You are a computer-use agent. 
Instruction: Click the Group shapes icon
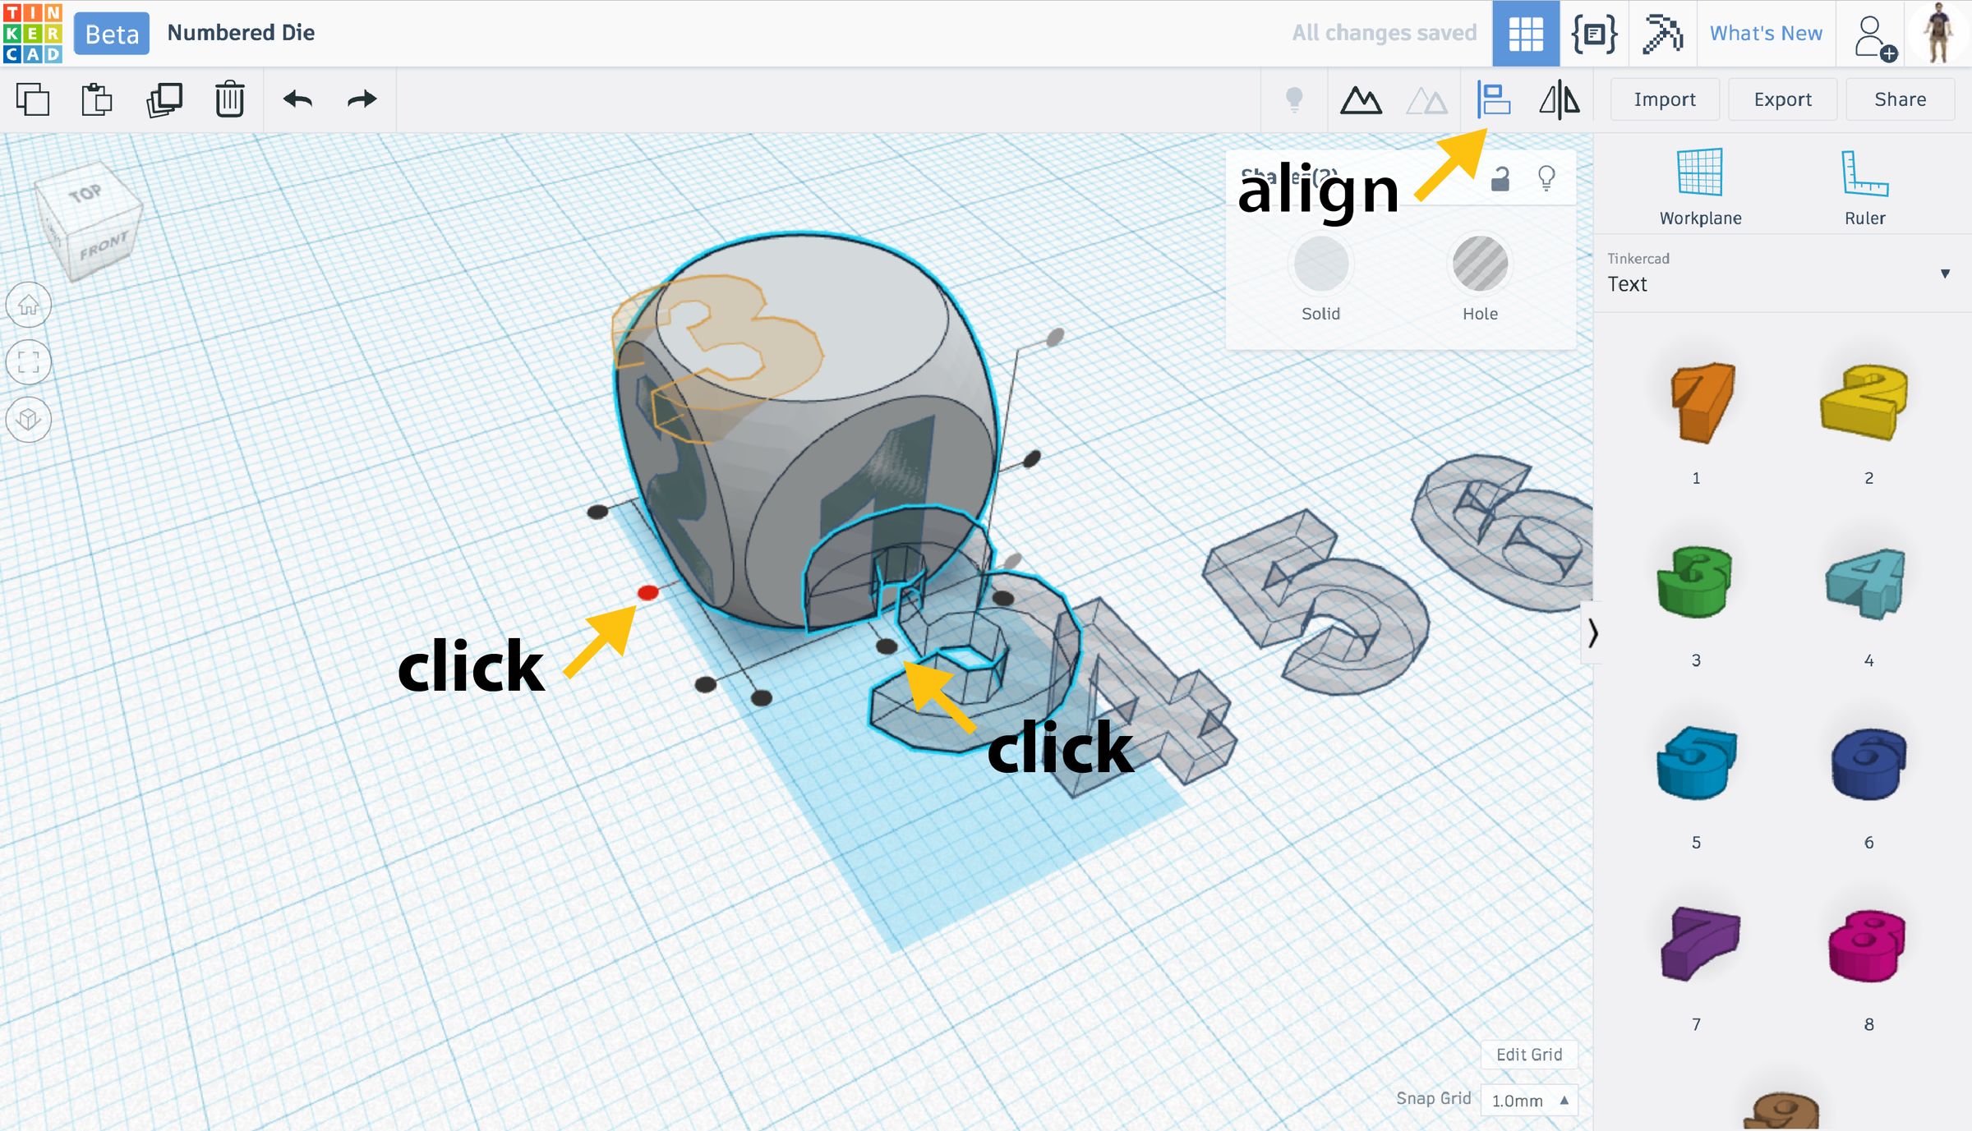[x=1361, y=100]
